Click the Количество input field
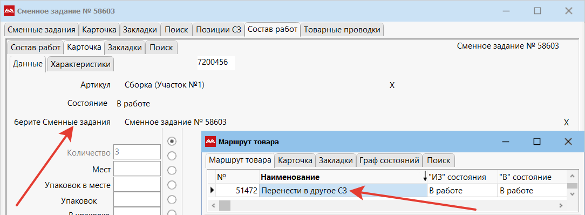 tap(137, 152)
